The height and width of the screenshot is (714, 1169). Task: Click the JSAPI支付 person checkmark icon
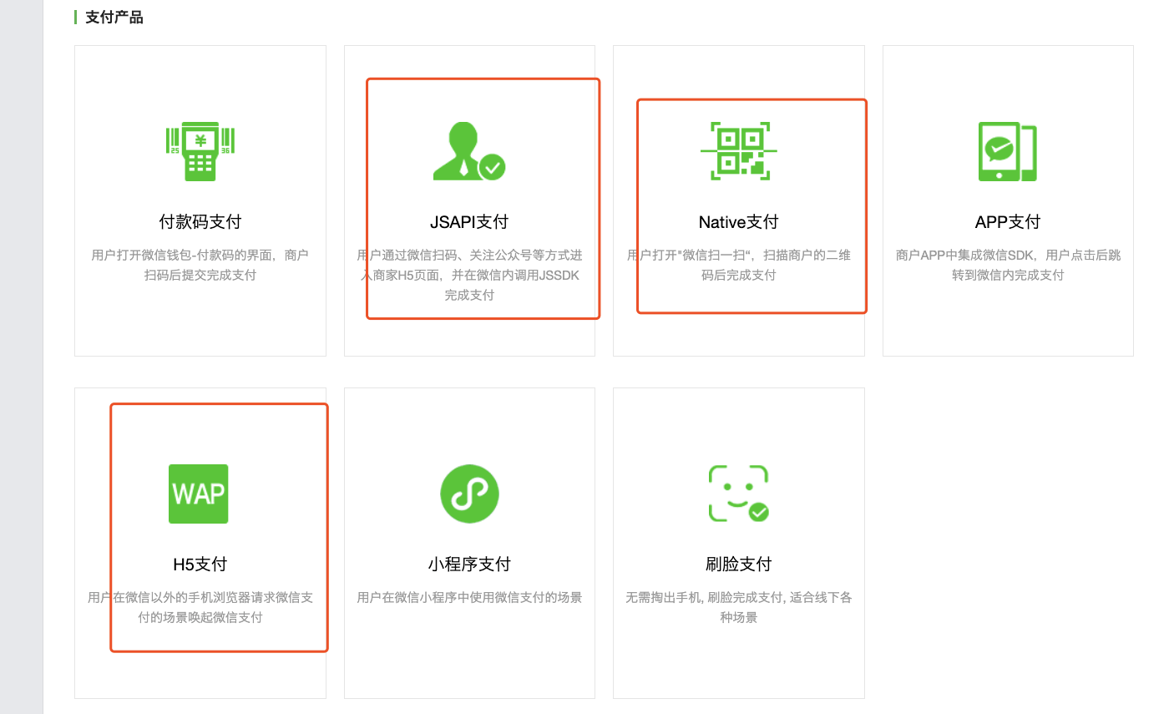(469, 151)
